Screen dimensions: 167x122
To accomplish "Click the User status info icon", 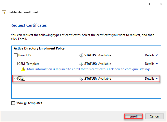I will pos(81,79).
